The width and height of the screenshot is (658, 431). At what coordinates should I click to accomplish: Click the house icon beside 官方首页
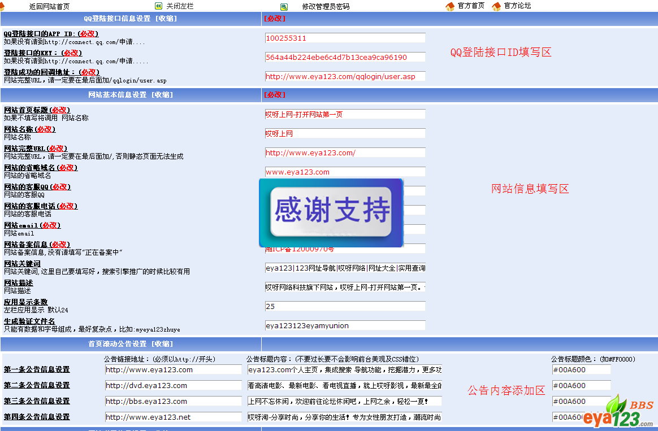(x=450, y=6)
